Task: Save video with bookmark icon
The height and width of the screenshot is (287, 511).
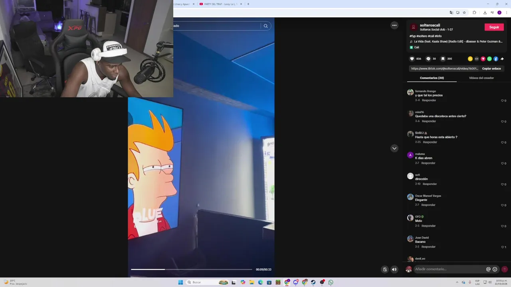Action: coord(443,59)
